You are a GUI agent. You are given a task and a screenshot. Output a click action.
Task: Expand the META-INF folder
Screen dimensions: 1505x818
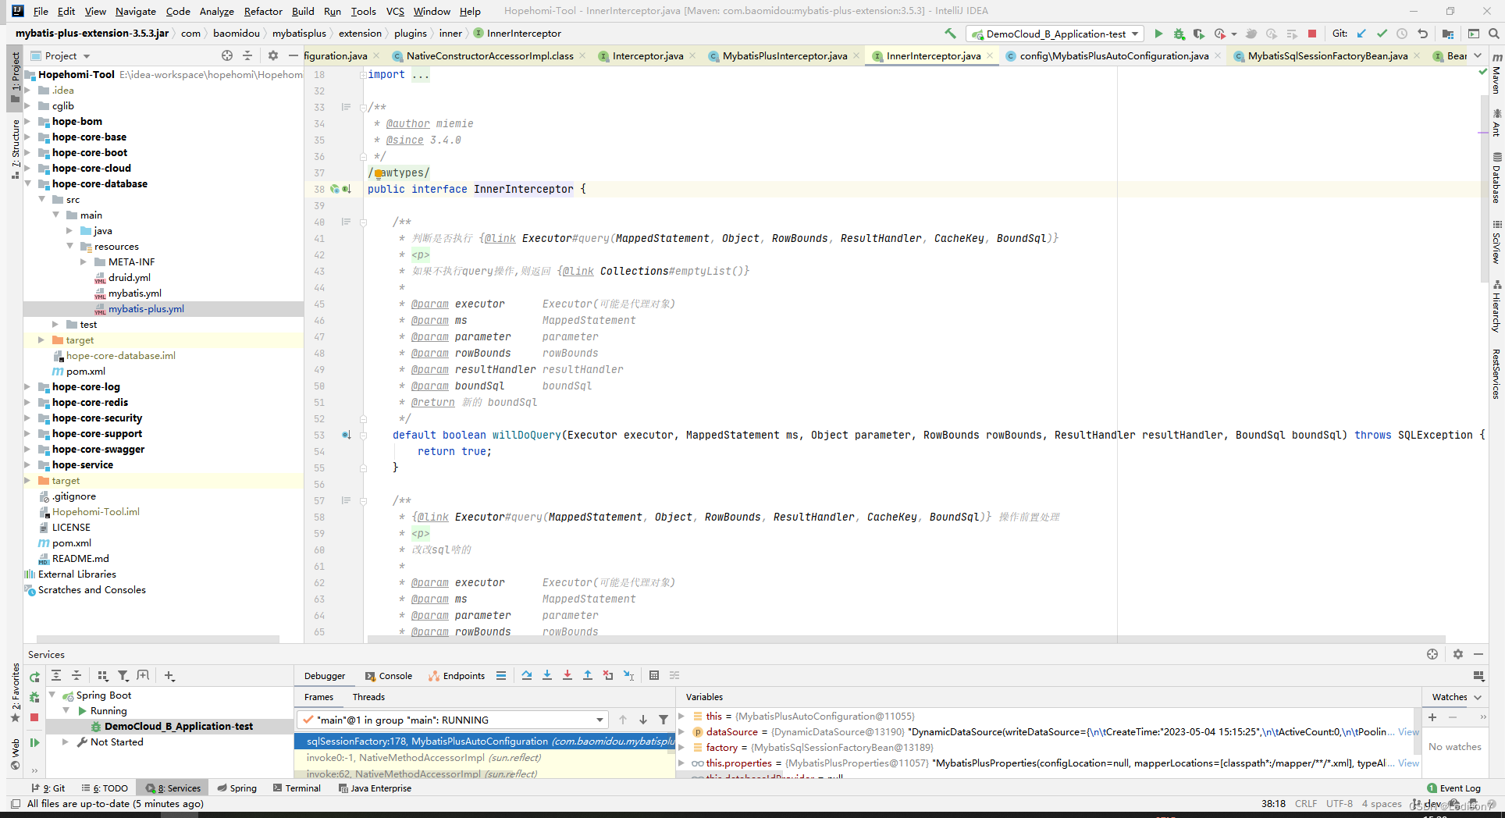[x=84, y=262]
